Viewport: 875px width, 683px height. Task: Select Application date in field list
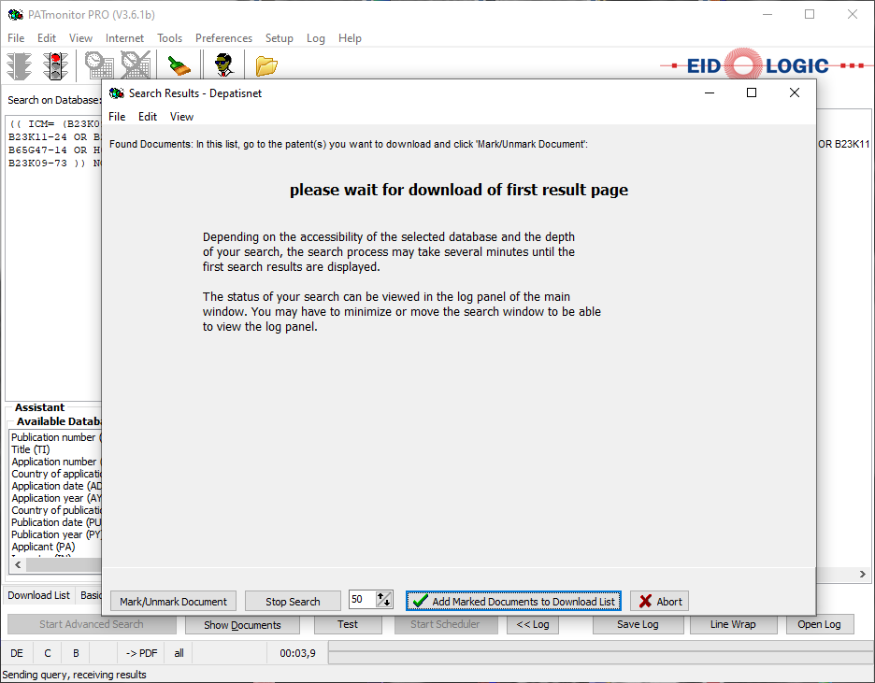[x=56, y=486]
